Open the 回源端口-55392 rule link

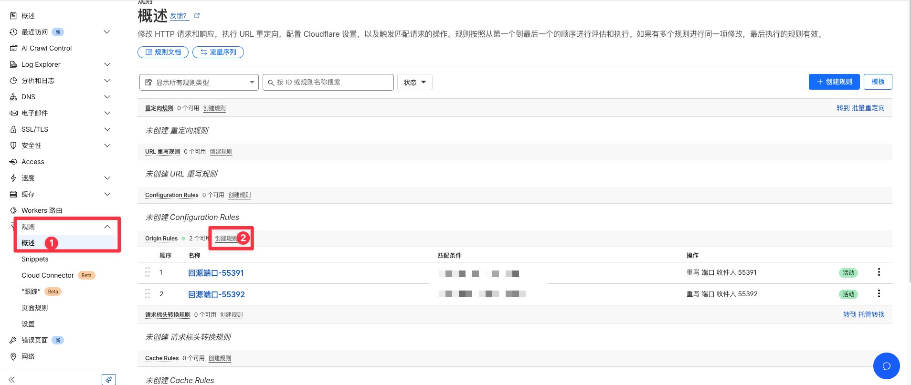216,294
